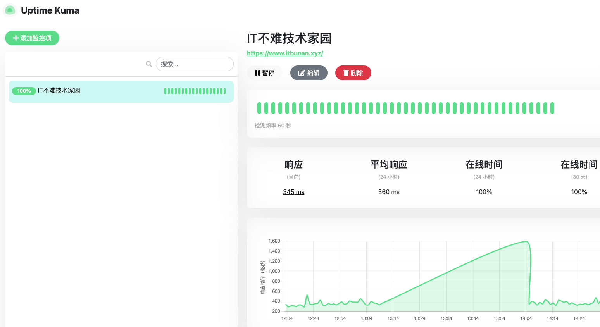Click the large heartbeat status bar

(406, 108)
